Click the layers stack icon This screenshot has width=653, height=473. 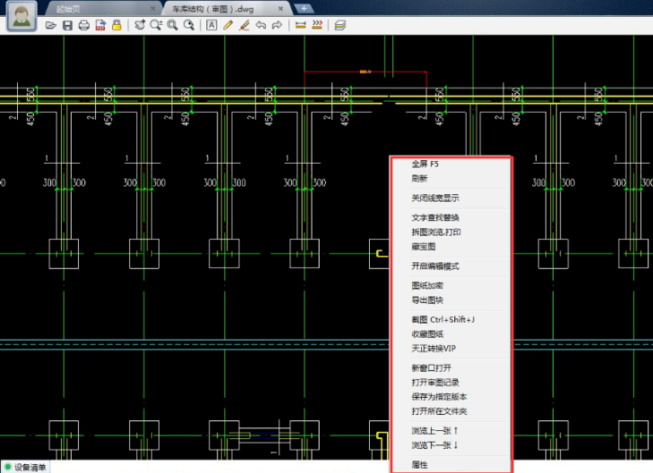pyautogui.click(x=340, y=25)
